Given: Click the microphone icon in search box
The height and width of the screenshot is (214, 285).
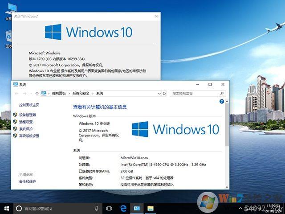Looking at the screenshot, I should coord(97,208).
